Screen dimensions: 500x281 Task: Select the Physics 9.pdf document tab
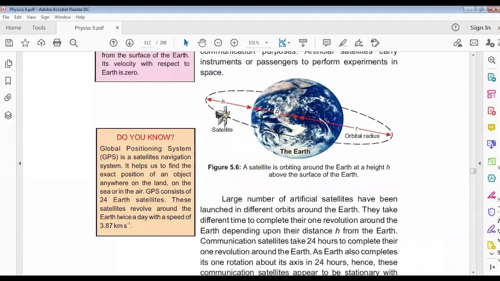click(89, 28)
